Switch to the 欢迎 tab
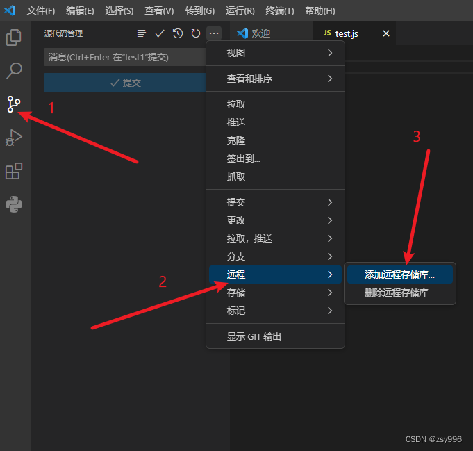This screenshot has width=473, height=451. 271,33
